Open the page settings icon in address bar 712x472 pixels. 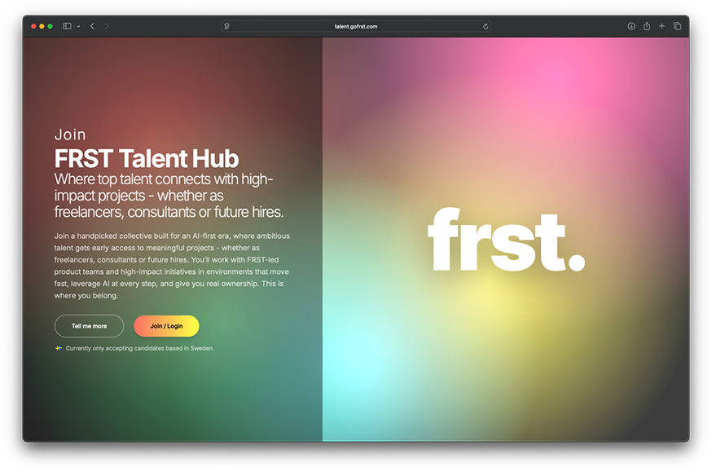[226, 26]
